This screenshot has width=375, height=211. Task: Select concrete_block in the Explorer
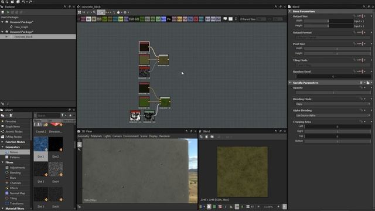coord(23,37)
